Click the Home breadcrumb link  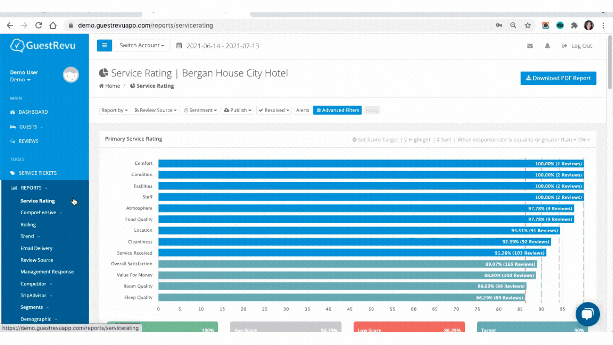coord(109,86)
